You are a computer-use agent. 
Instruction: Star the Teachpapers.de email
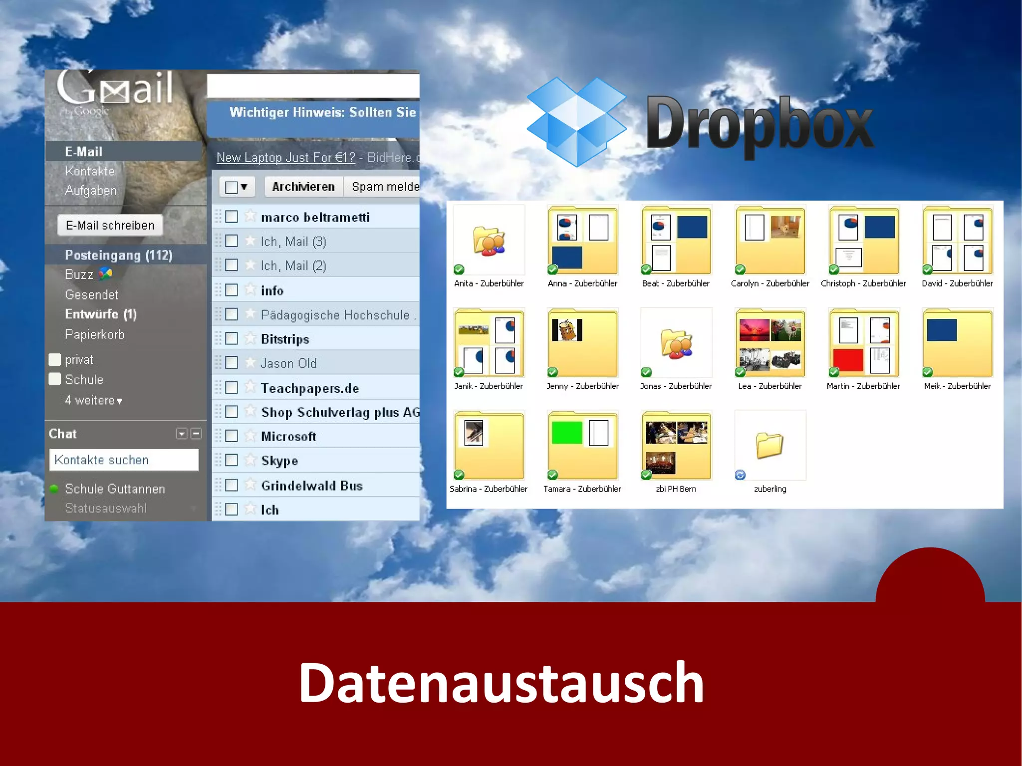(250, 387)
